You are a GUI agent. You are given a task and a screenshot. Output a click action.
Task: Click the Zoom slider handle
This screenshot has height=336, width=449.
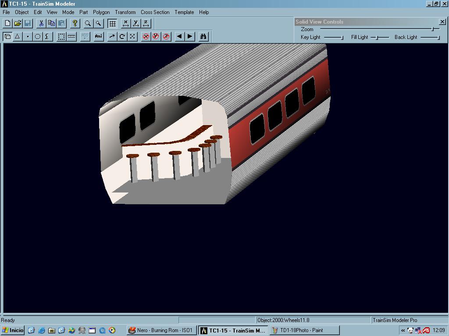432,29
